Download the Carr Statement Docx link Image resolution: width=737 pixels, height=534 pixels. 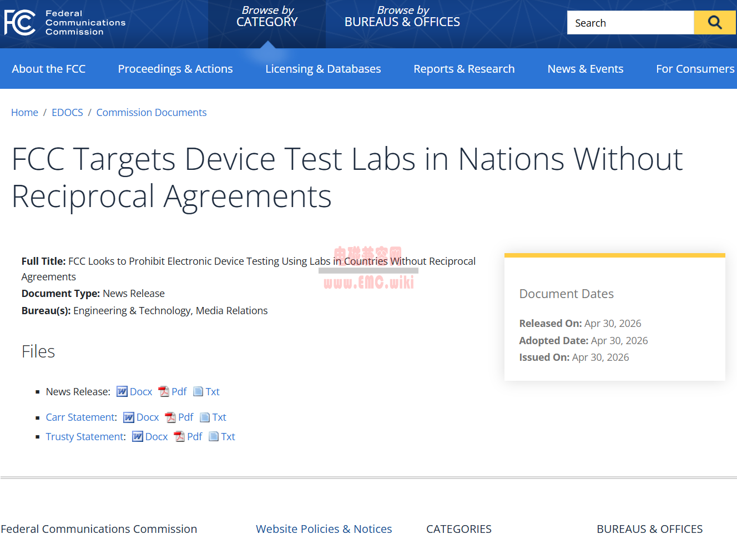pos(148,417)
